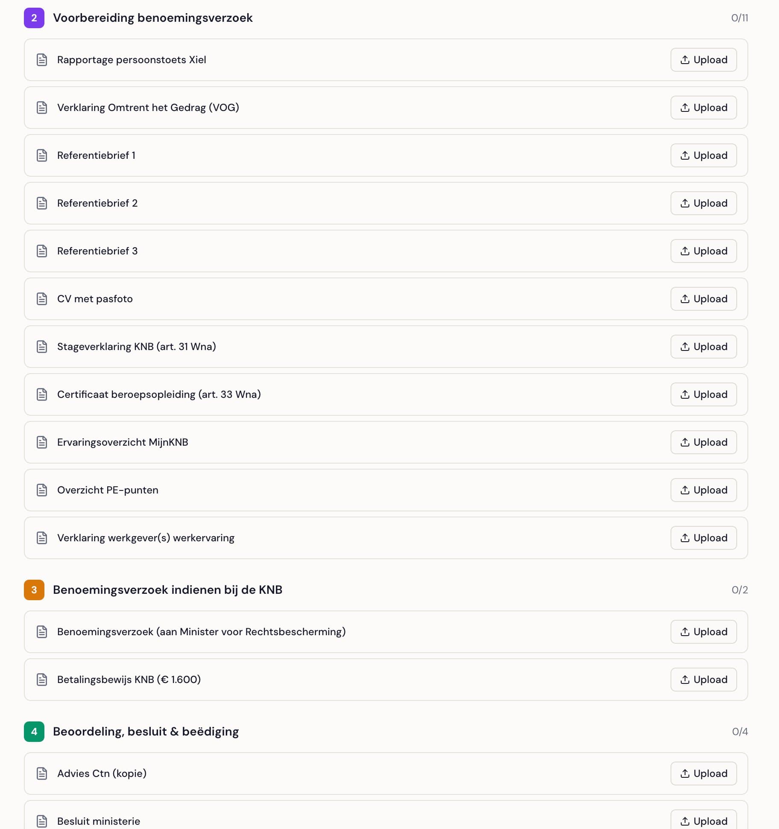The width and height of the screenshot is (779, 829).
Task: Click the file icon beside Betalingsbewijs KNB
Action: (x=42, y=680)
